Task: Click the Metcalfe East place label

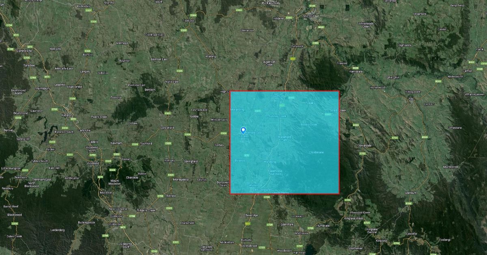Action: 64,68
